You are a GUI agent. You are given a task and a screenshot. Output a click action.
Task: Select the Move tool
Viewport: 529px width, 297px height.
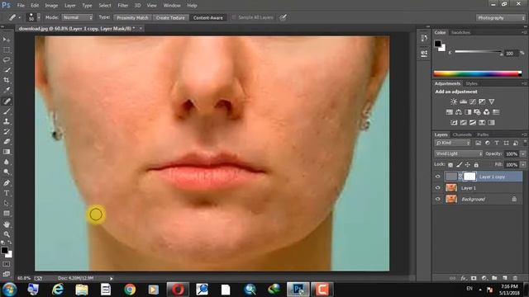point(7,40)
